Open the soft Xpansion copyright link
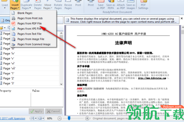184x122 pixels. [13, 118]
